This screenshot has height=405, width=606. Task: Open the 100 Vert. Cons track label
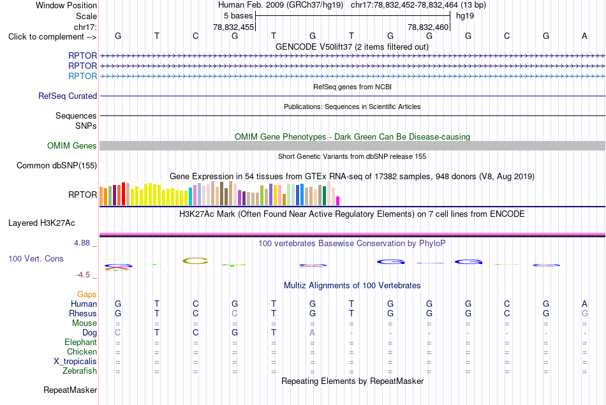click(x=36, y=258)
